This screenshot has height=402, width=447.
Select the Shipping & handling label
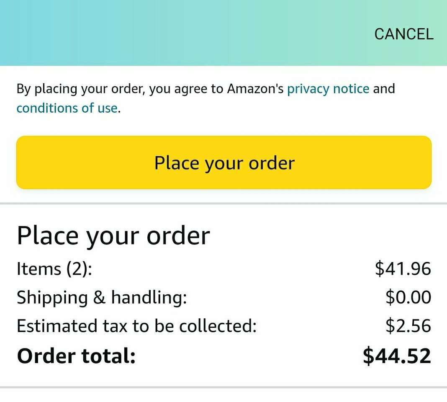pyautogui.click(x=101, y=297)
